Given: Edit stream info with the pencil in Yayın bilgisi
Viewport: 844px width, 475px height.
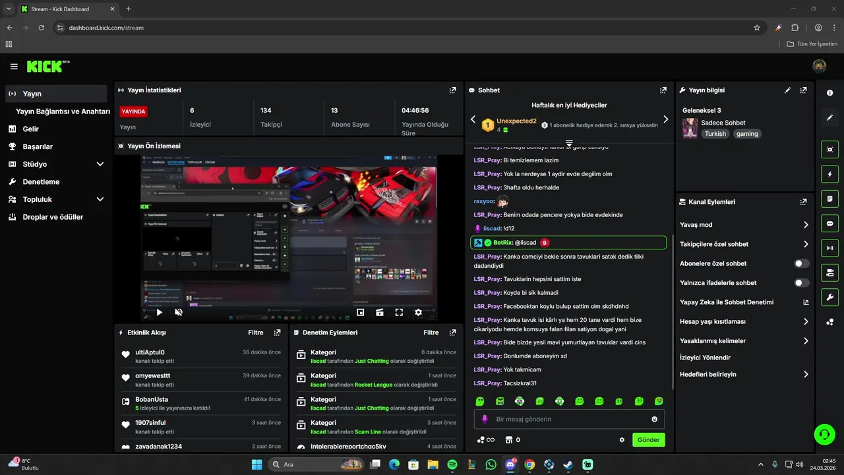Looking at the screenshot, I should pos(788,90).
